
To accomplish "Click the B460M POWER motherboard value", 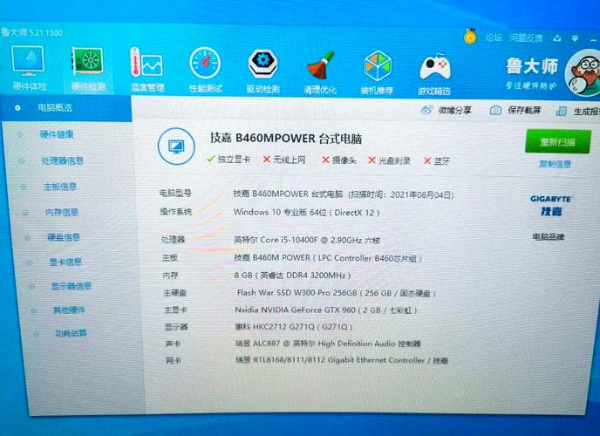I will coord(328,258).
